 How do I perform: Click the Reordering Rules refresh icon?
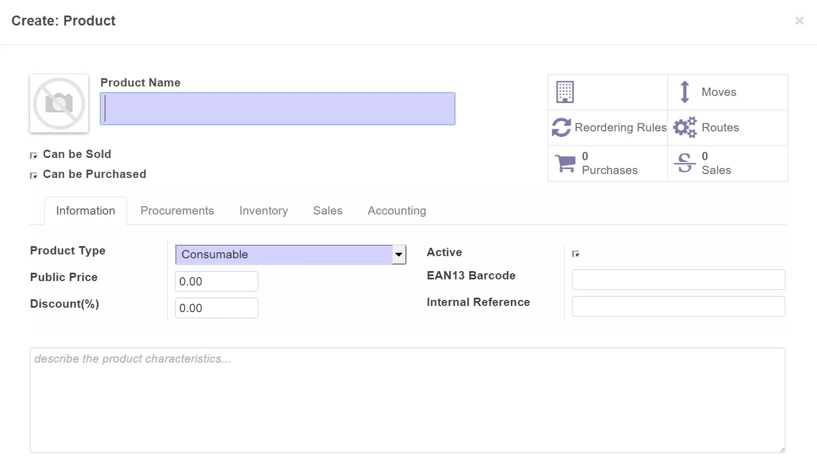coord(561,128)
